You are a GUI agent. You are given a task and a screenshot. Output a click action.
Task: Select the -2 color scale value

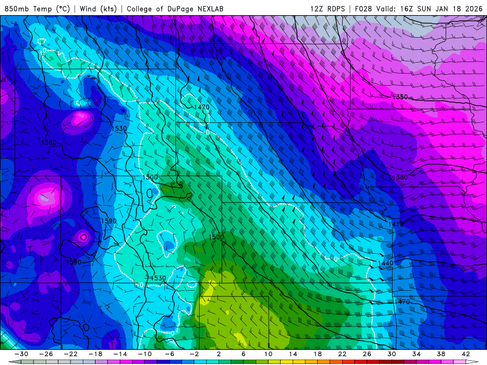pos(194,354)
